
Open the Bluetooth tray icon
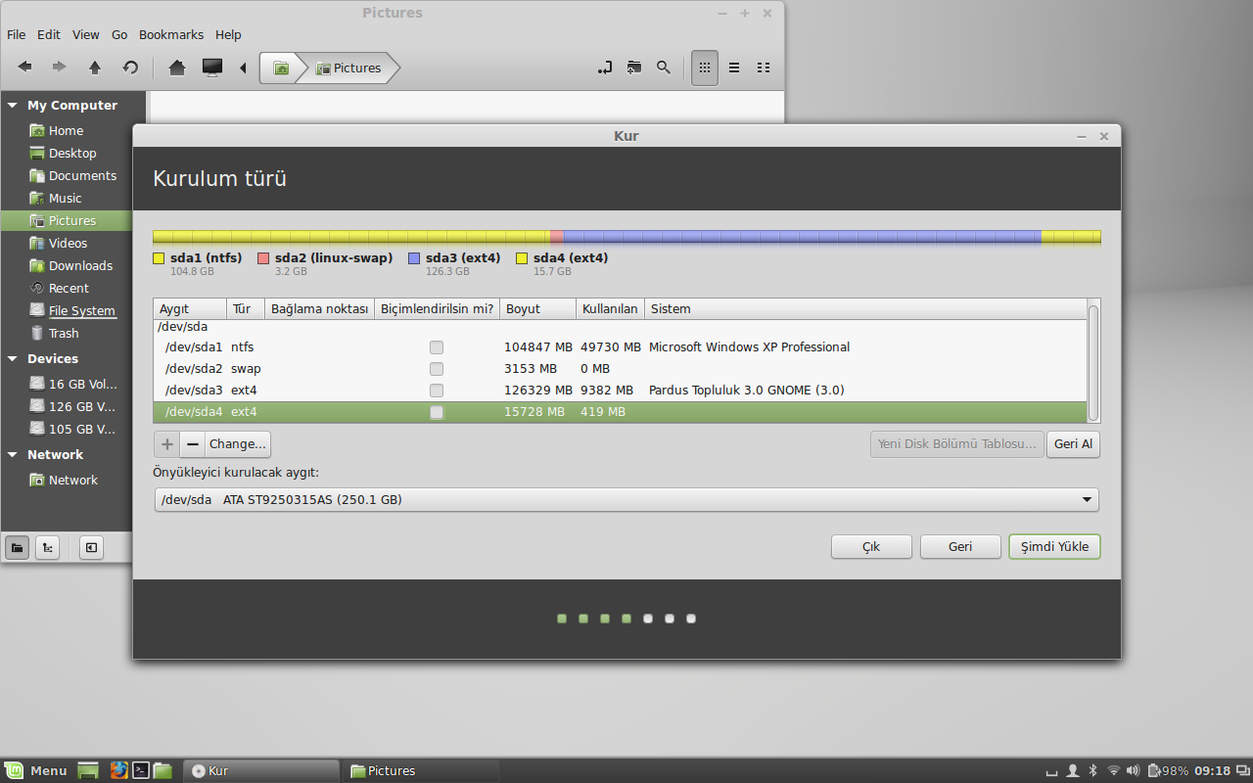[x=1092, y=770]
